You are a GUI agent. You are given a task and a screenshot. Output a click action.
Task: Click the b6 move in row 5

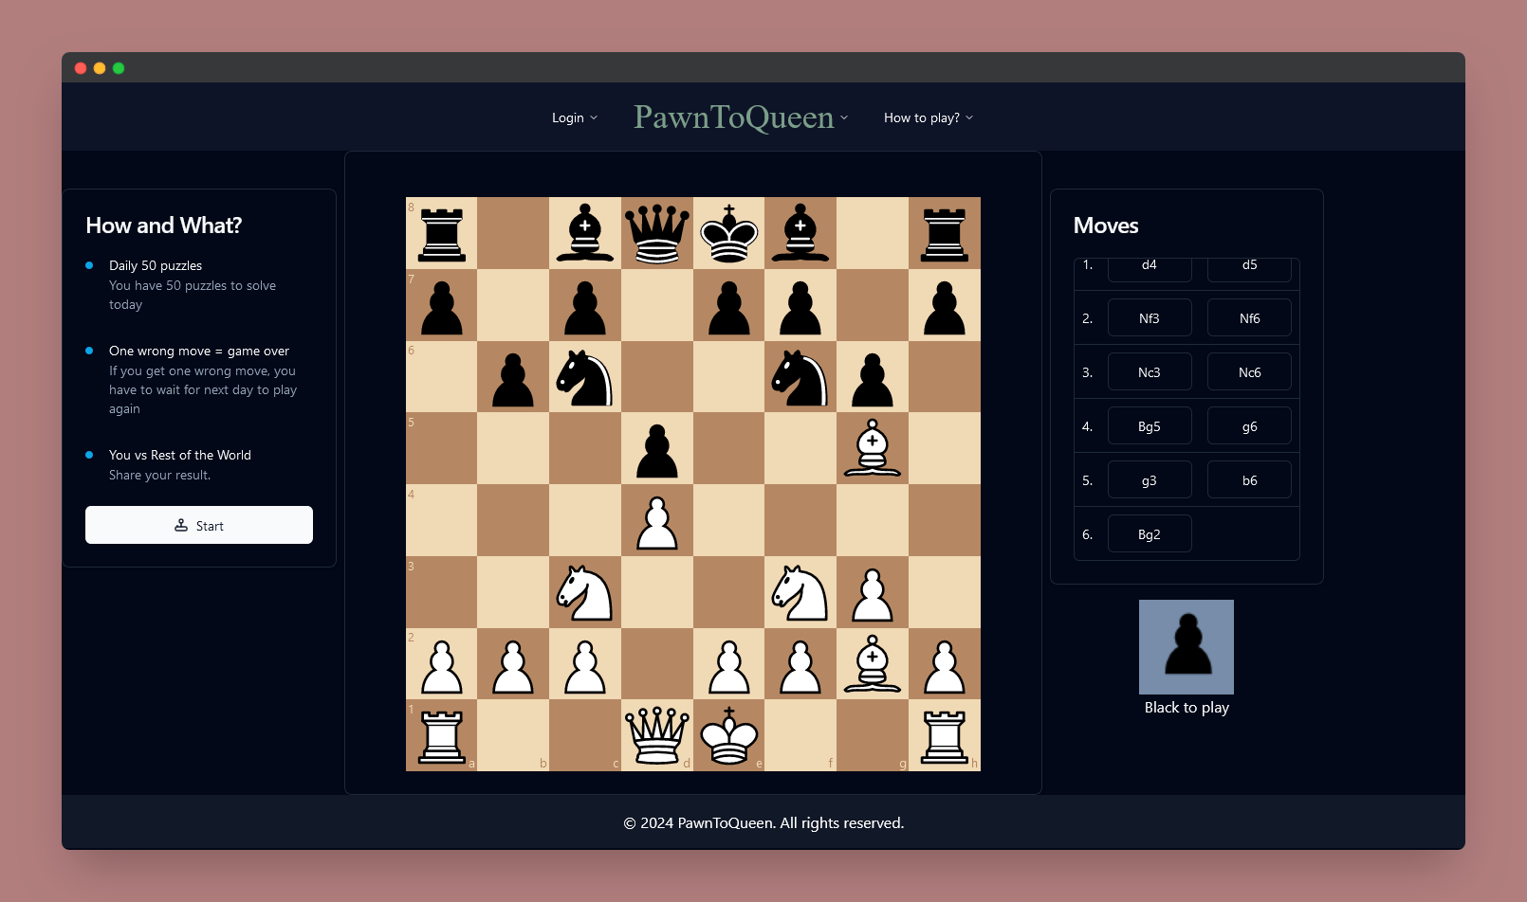1249,480
